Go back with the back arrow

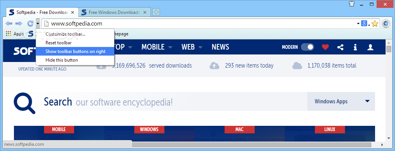[x=9, y=24]
